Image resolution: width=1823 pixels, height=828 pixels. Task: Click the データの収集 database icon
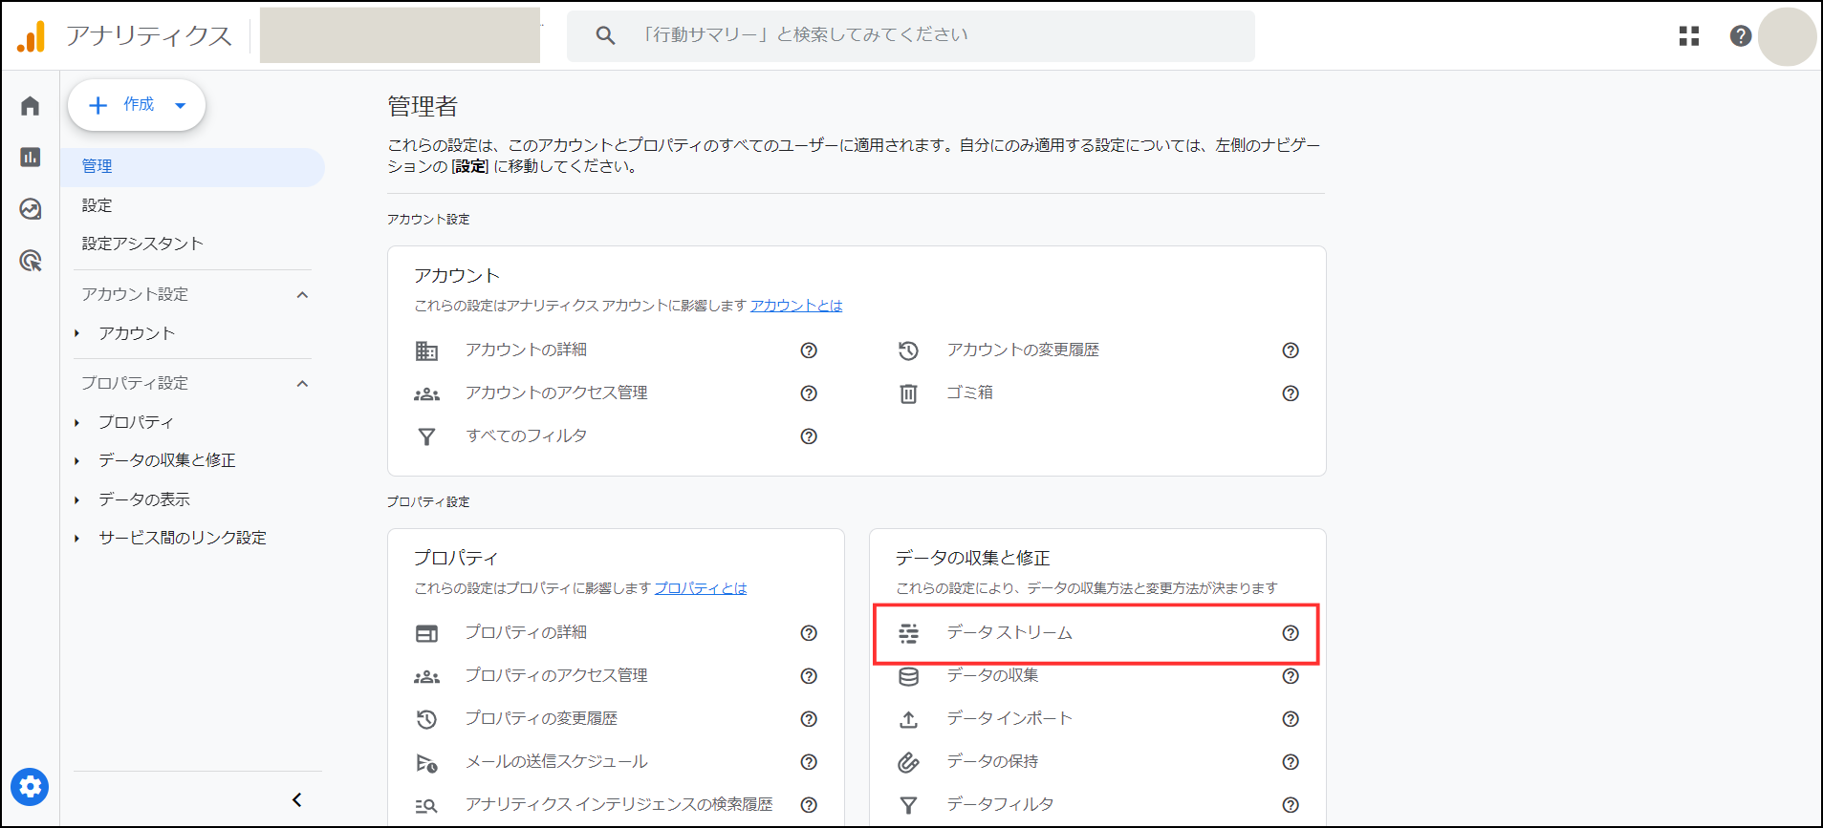click(908, 676)
